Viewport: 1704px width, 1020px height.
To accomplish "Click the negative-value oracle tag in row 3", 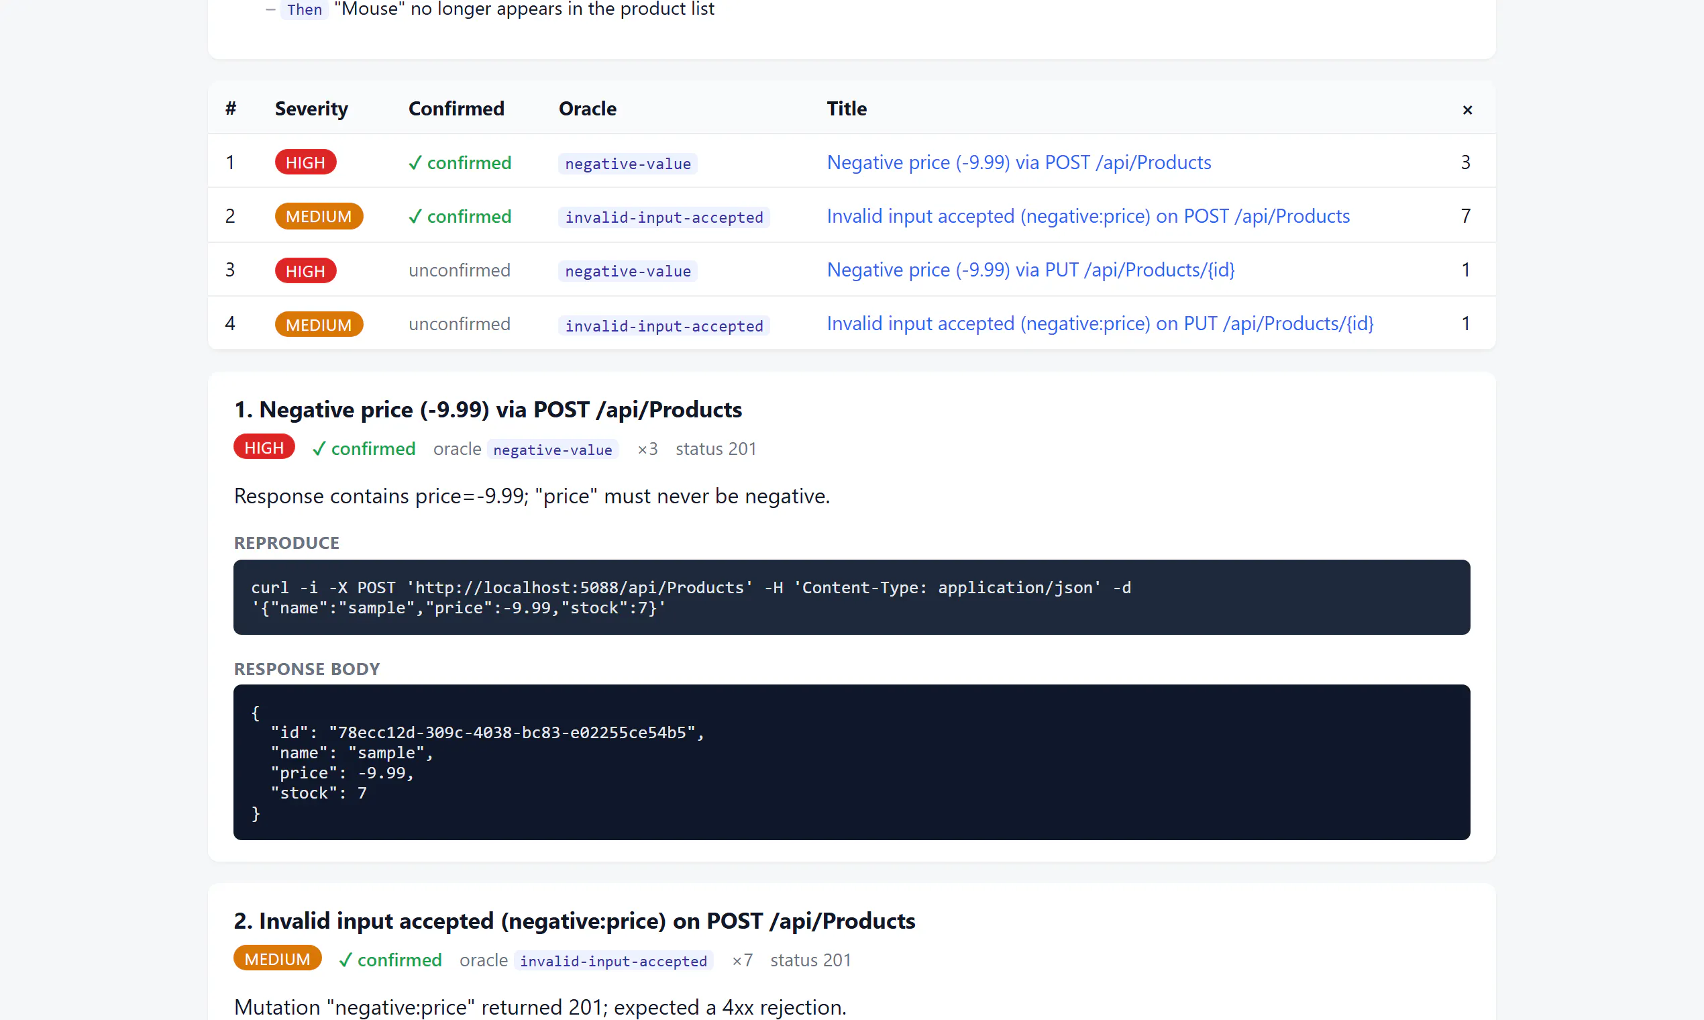I will pyautogui.click(x=628, y=270).
